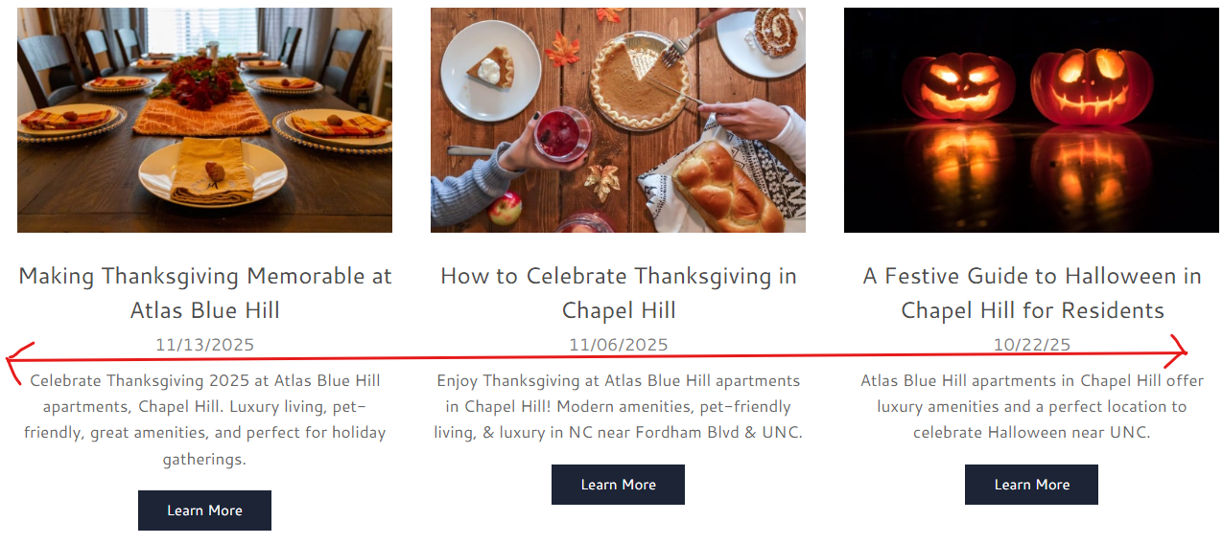Image resolution: width=1223 pixels, height=544 pixels.
Task: Open the Thanksgiving dining table photo
Action: coord(204,120)
